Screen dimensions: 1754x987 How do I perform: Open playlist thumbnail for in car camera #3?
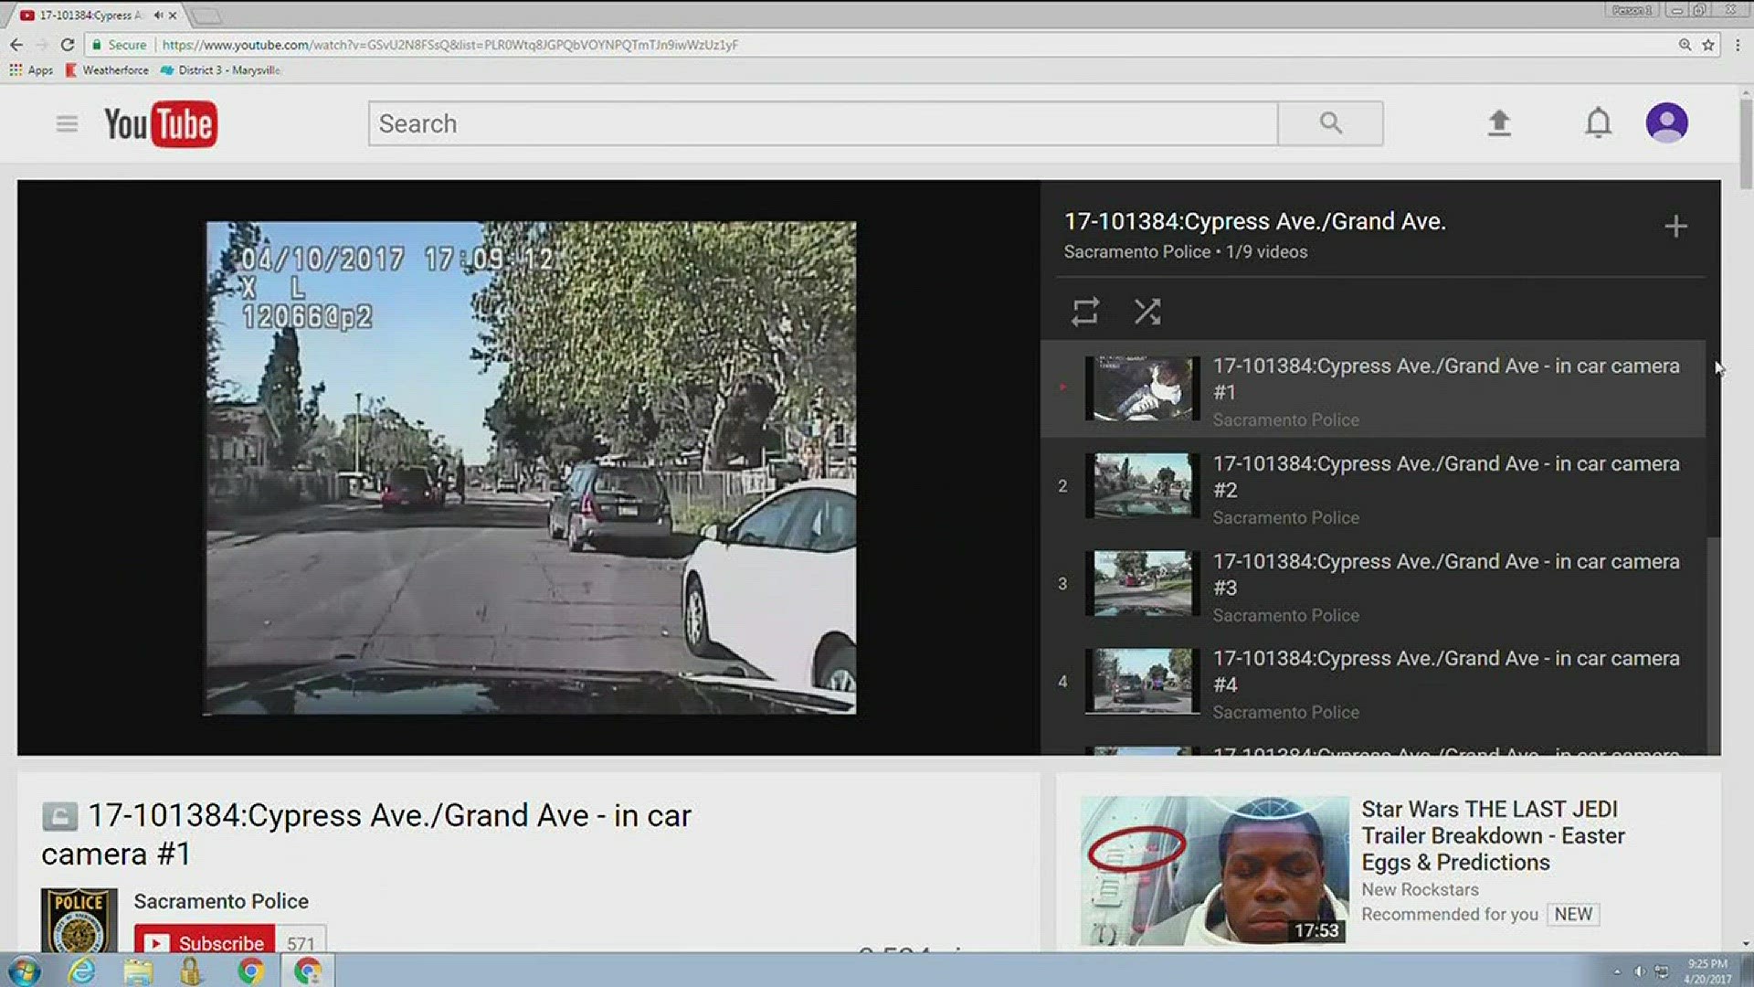coord(1142,583)
